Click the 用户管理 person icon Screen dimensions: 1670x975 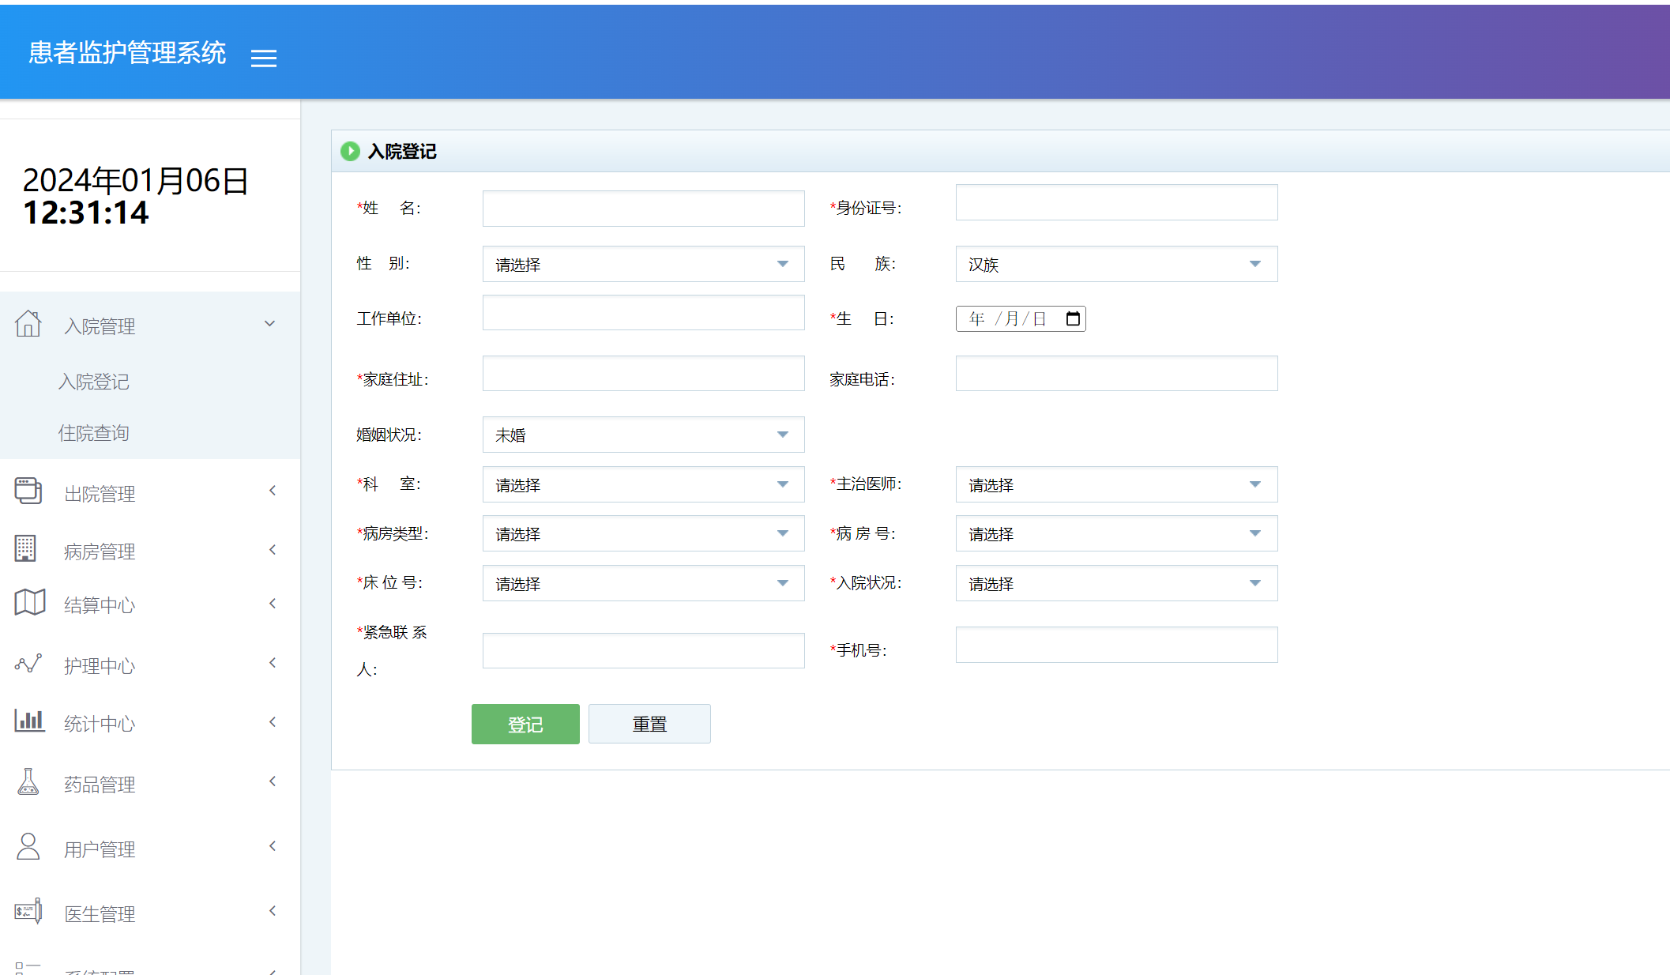pyautogui.click(x=29, y=846)
